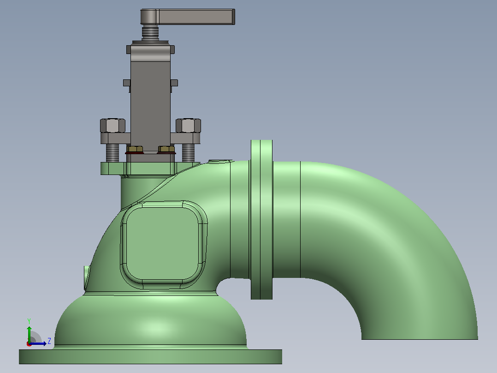Click the threaded stem below the handle
The image size is (497, 373).
click(x=150, y=33)
